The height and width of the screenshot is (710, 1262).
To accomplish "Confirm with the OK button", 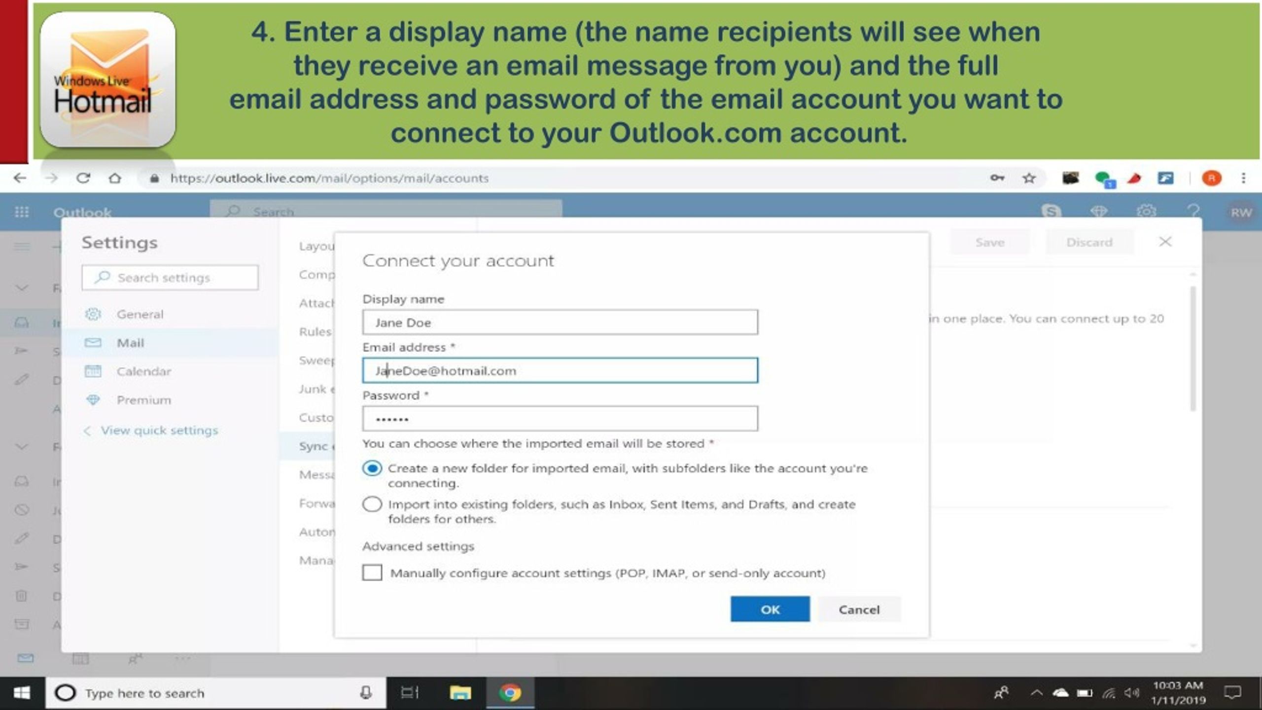I will 770,609.
